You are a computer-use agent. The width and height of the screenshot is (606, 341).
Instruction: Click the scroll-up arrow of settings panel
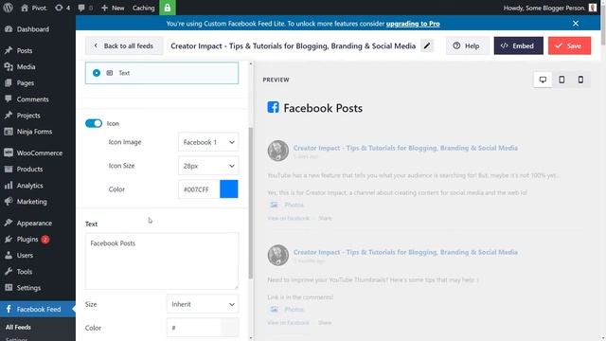click(250, 63)
